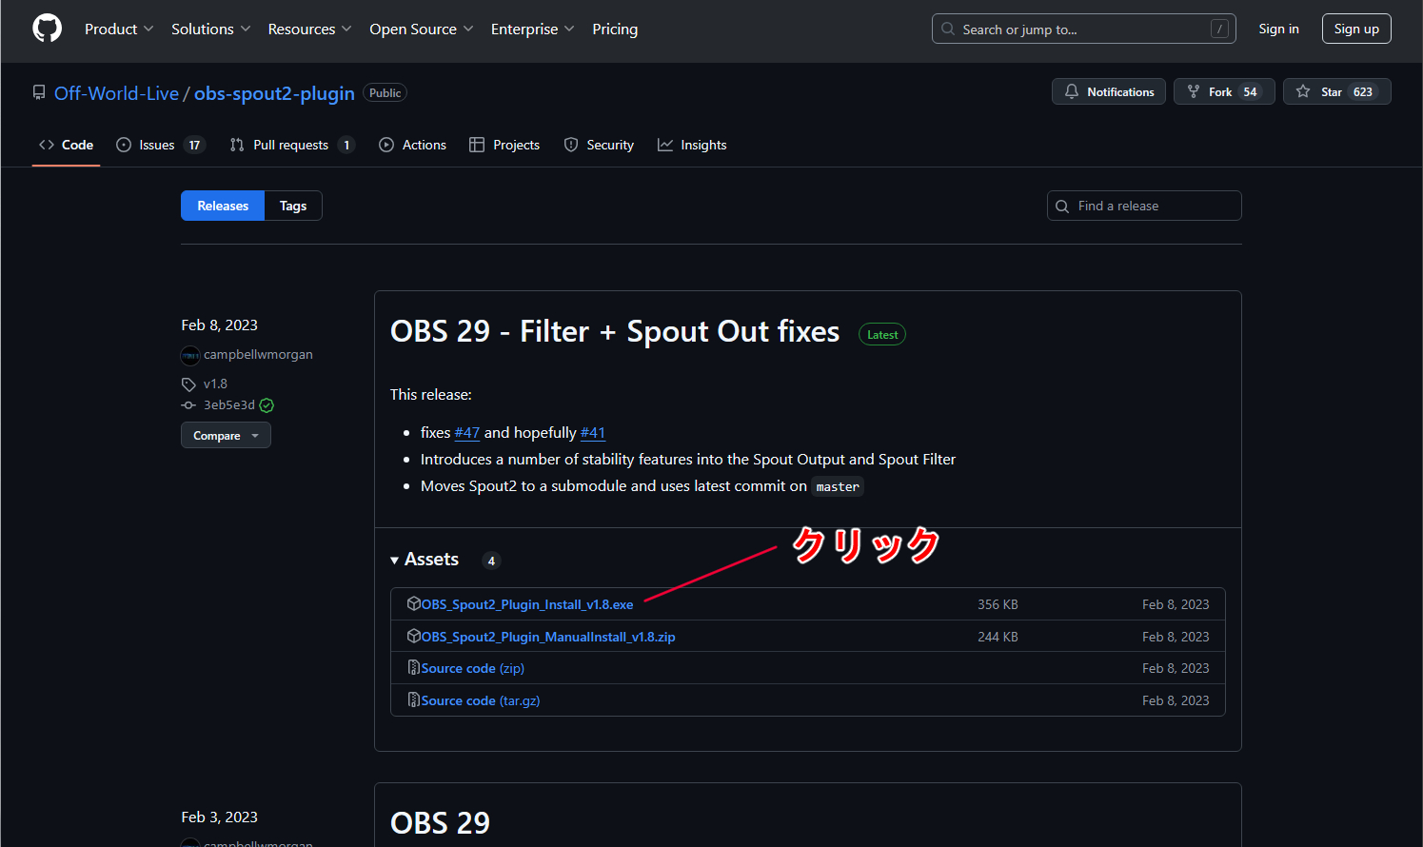This screenshot has width=1423, height=847.
Task: Open the v1.8 tag link
Action: pyautogui.click(x=215, y=384)
